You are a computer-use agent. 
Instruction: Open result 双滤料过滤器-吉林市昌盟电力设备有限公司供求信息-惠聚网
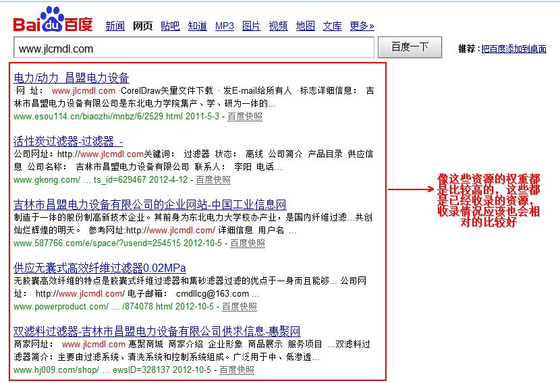[x=157, y=332]
